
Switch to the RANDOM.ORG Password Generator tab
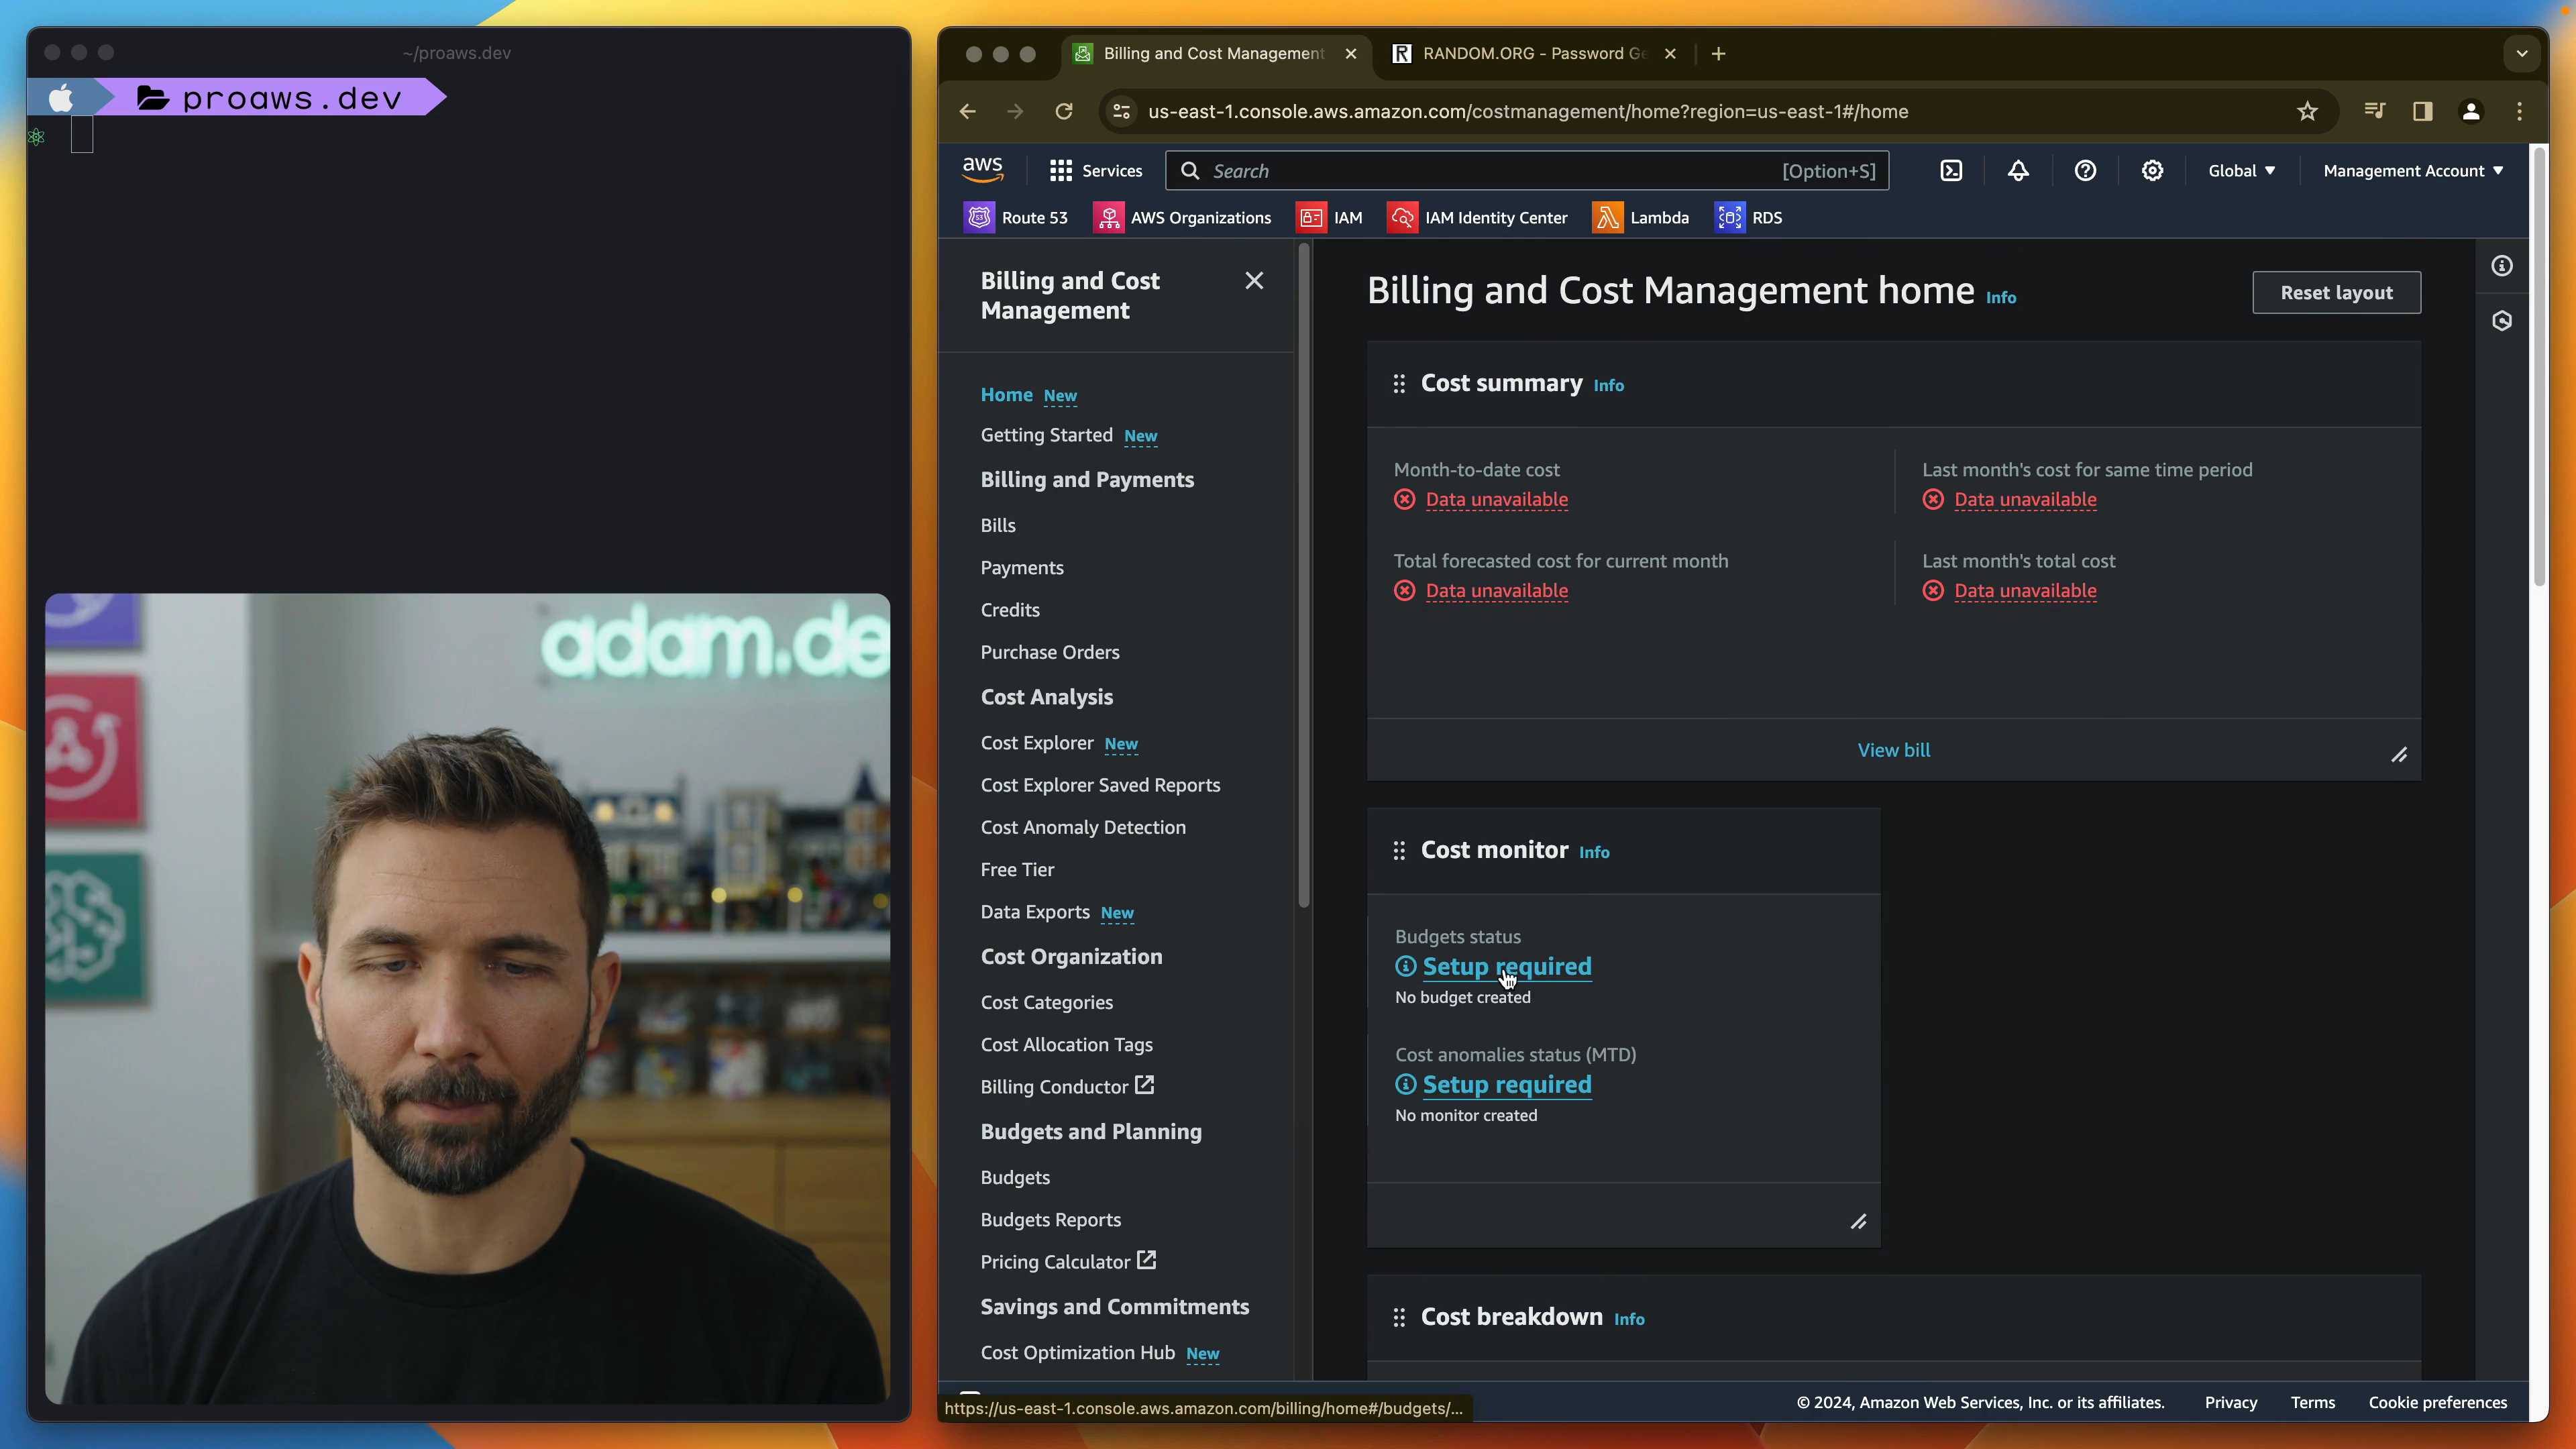coord(1534,54)
